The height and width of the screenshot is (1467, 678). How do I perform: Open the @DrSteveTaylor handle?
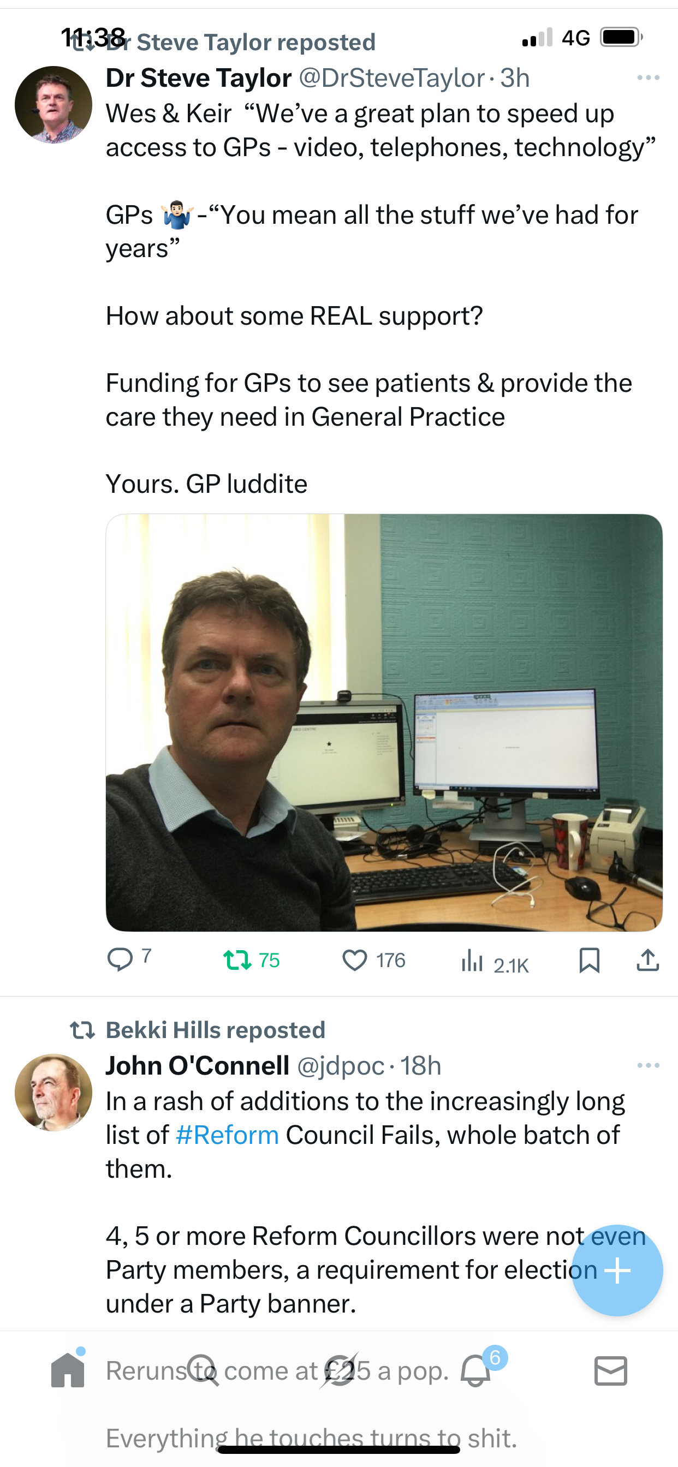[x=392, y=78]
